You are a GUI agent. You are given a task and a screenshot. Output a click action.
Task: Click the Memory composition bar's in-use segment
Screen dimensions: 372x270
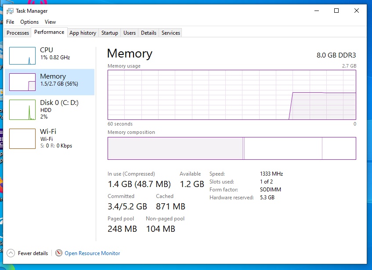(175, 148)
